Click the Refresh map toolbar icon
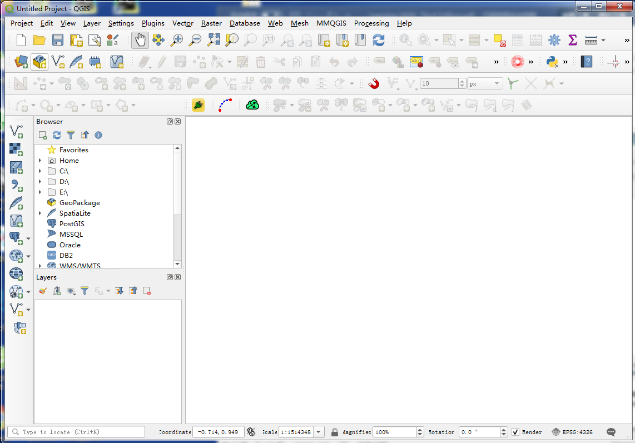 click(x=379, y=40)
